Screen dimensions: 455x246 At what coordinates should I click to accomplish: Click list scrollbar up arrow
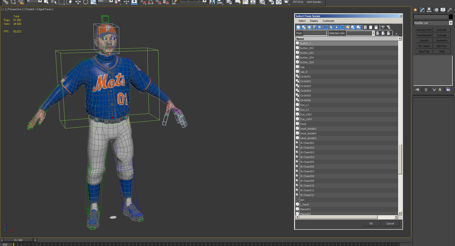pyautogui.click(x=400, y=39)
